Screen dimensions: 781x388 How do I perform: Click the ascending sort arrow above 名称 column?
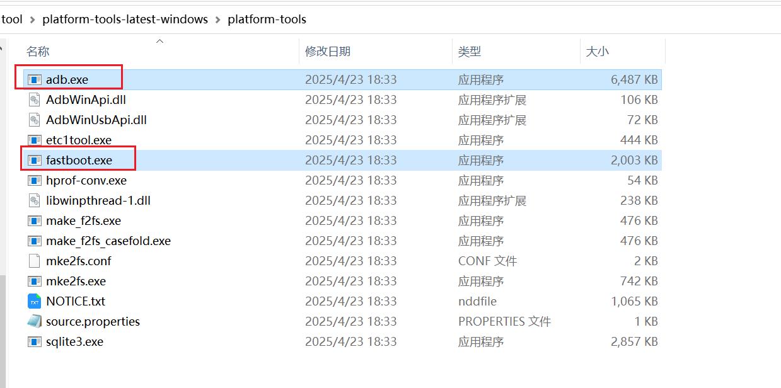(159, 40)
